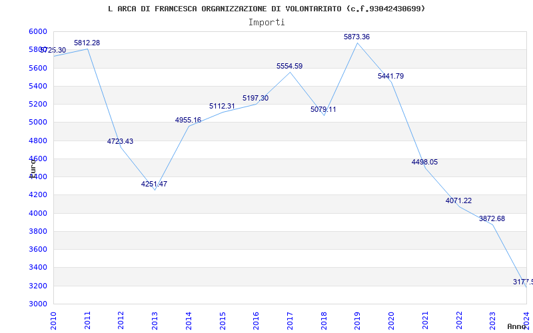Click the x-axis year 2016
The image size is (533, 333).
click(257, 320)
